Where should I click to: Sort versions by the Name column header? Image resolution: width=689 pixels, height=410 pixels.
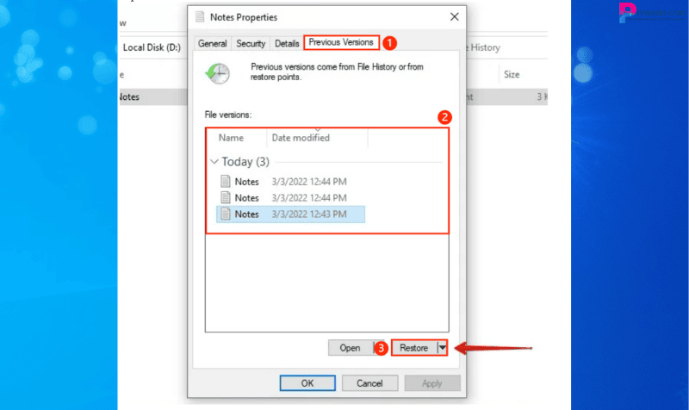pyautogui.click(x=231, y=138)
